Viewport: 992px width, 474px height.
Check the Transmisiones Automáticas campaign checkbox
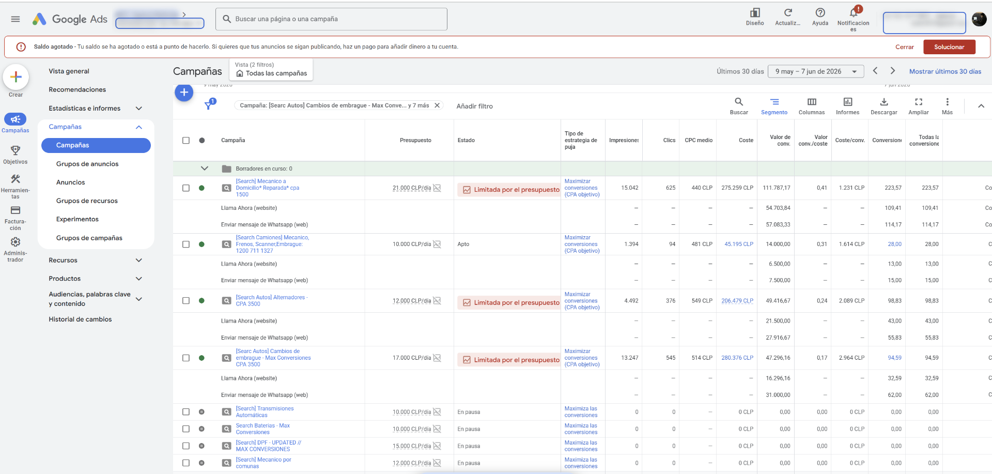[x=186, y=412]
